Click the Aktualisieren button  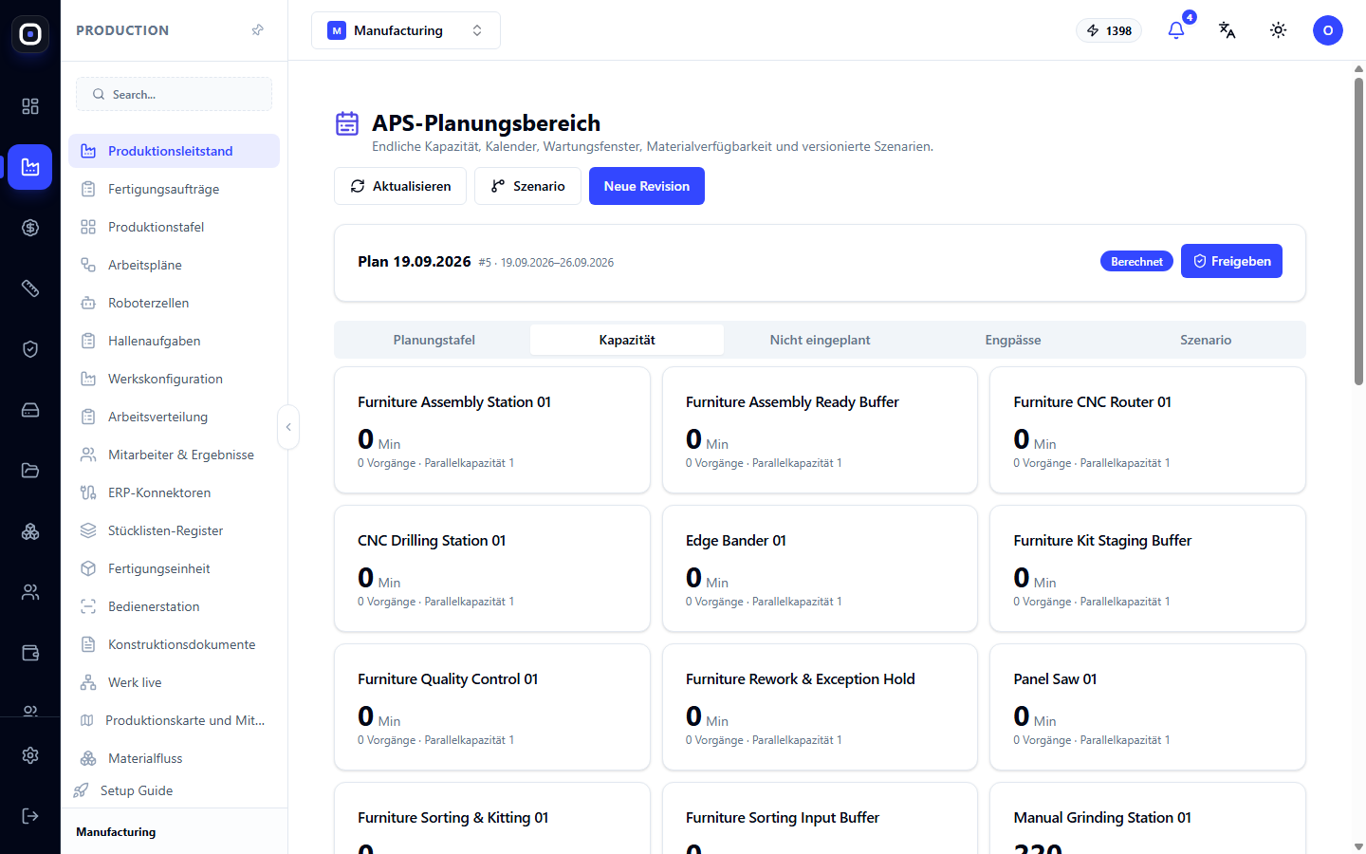coord(400,186)
